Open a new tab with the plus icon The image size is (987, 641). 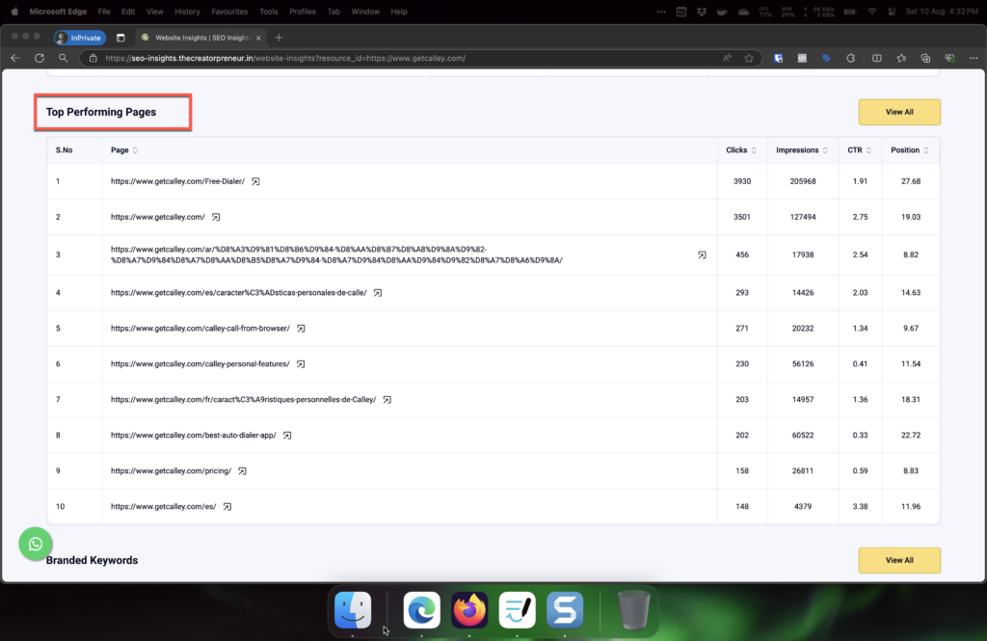coord(279,38)
